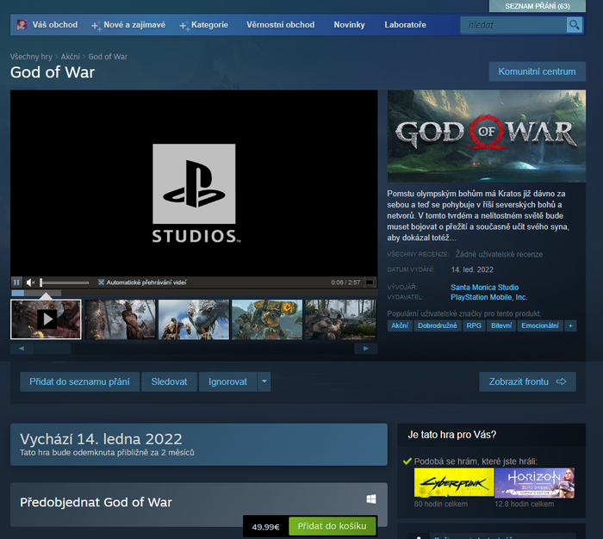Select the trailer video thumbnail
Screen dimensions: 603x539
46,319
